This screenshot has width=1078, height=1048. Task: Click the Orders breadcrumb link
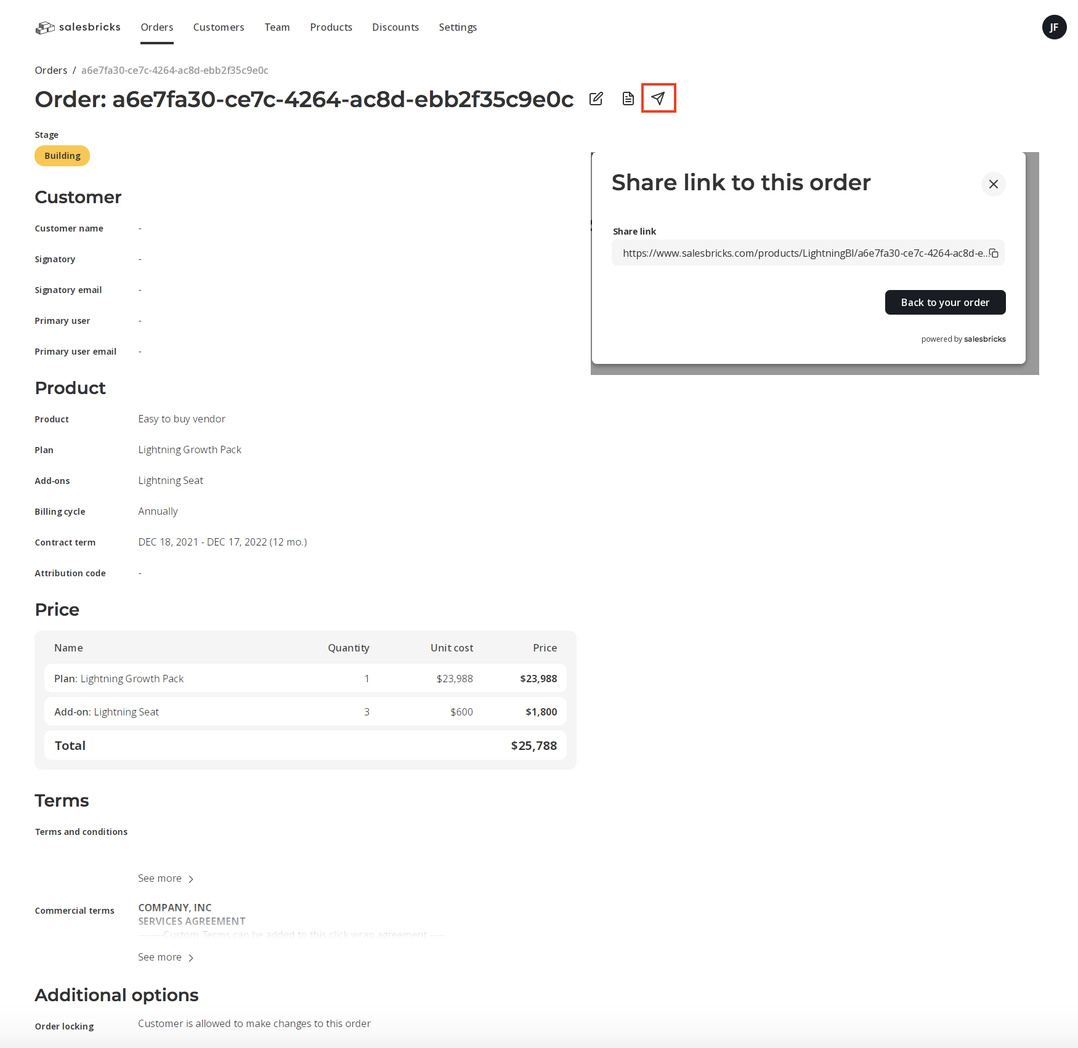click(x=51, y=70)
